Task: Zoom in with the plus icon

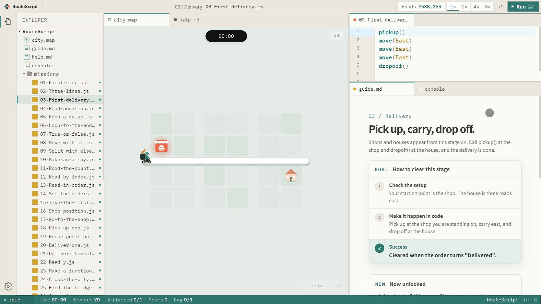Action: pyautogui.click(x=330, y=286)
